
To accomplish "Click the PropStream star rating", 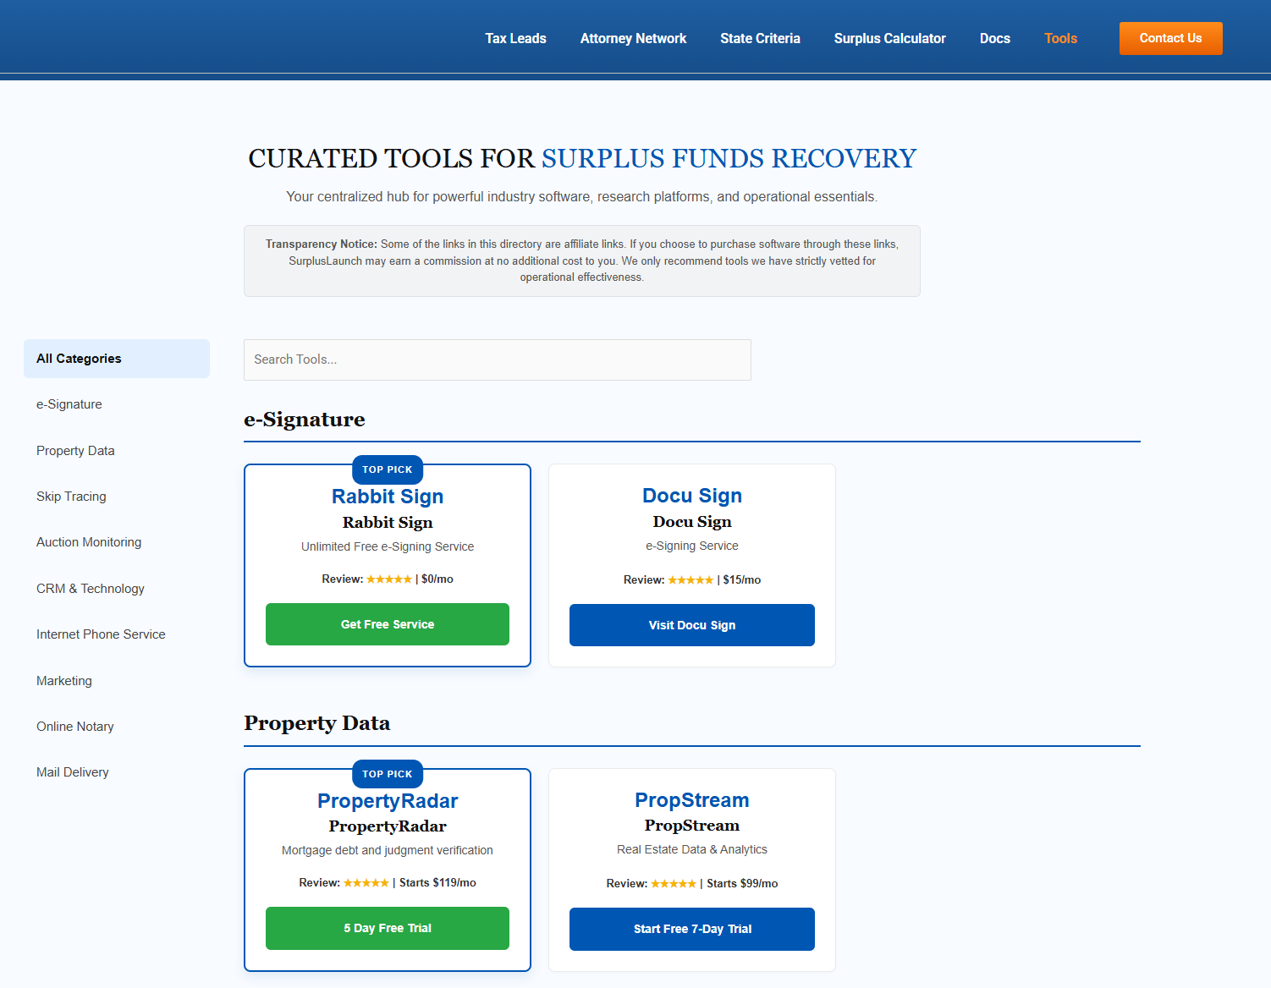I will click(674, 884).
